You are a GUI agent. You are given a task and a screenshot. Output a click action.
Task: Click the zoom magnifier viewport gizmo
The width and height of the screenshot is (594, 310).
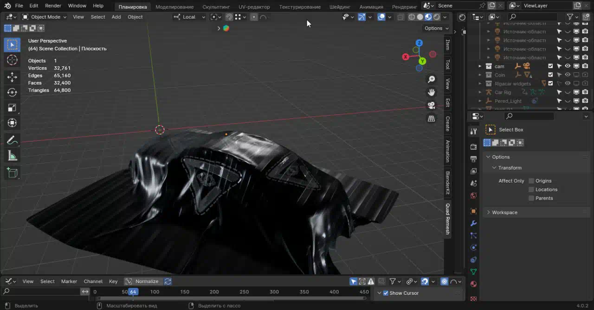[432, 80]
